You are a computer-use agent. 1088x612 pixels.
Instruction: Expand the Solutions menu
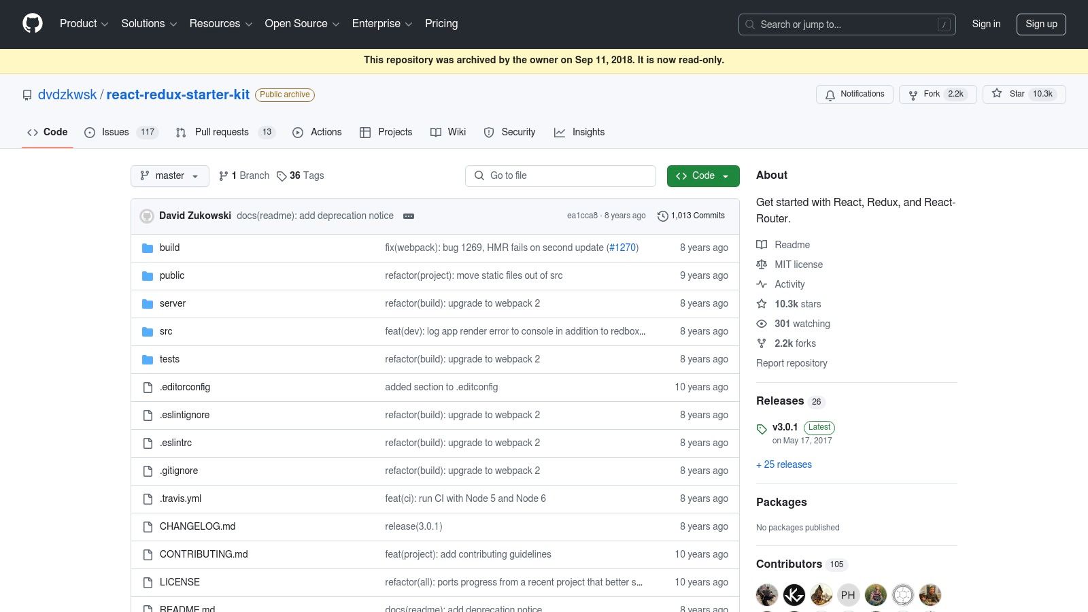[x=149, y=24]
